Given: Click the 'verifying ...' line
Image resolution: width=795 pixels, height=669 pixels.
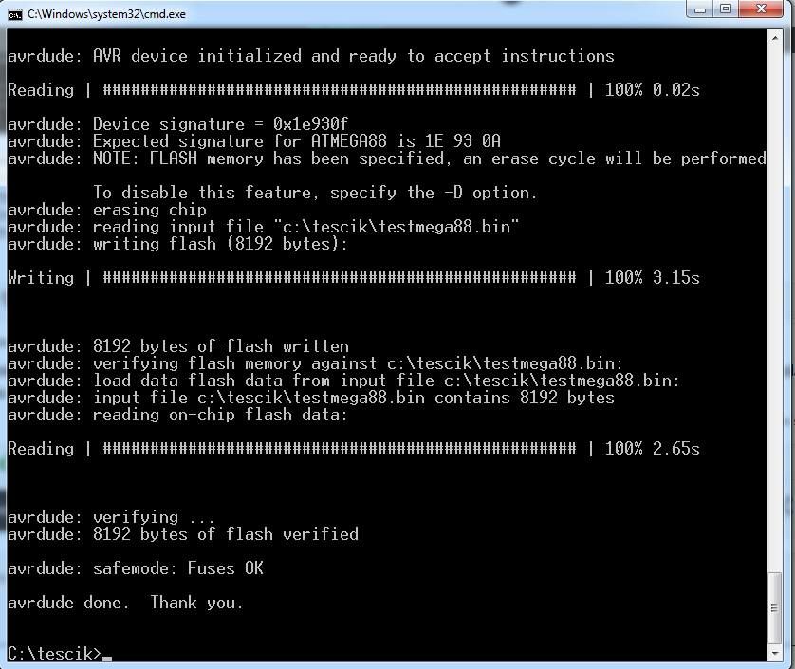Looking at the screenshot, I should pos(111,517).
